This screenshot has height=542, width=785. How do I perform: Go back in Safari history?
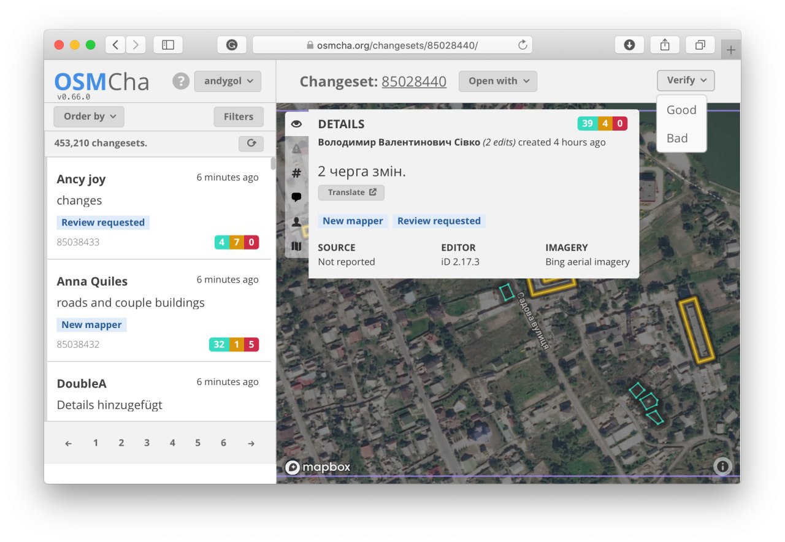click(x=115, y=45)
